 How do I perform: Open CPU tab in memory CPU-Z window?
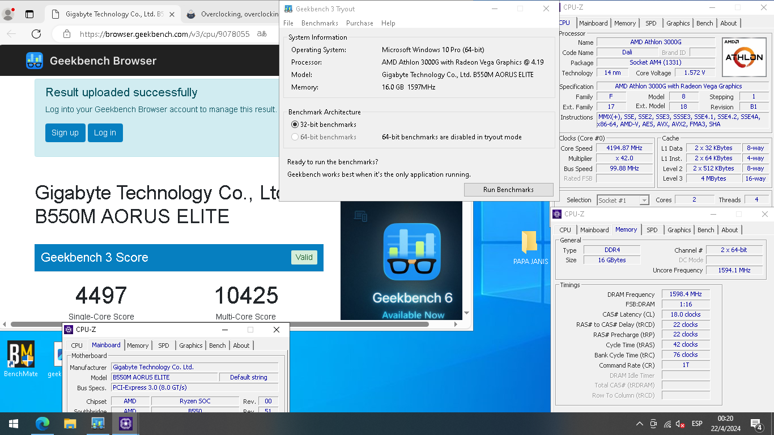pyautogui.click(x=565, y=230)
